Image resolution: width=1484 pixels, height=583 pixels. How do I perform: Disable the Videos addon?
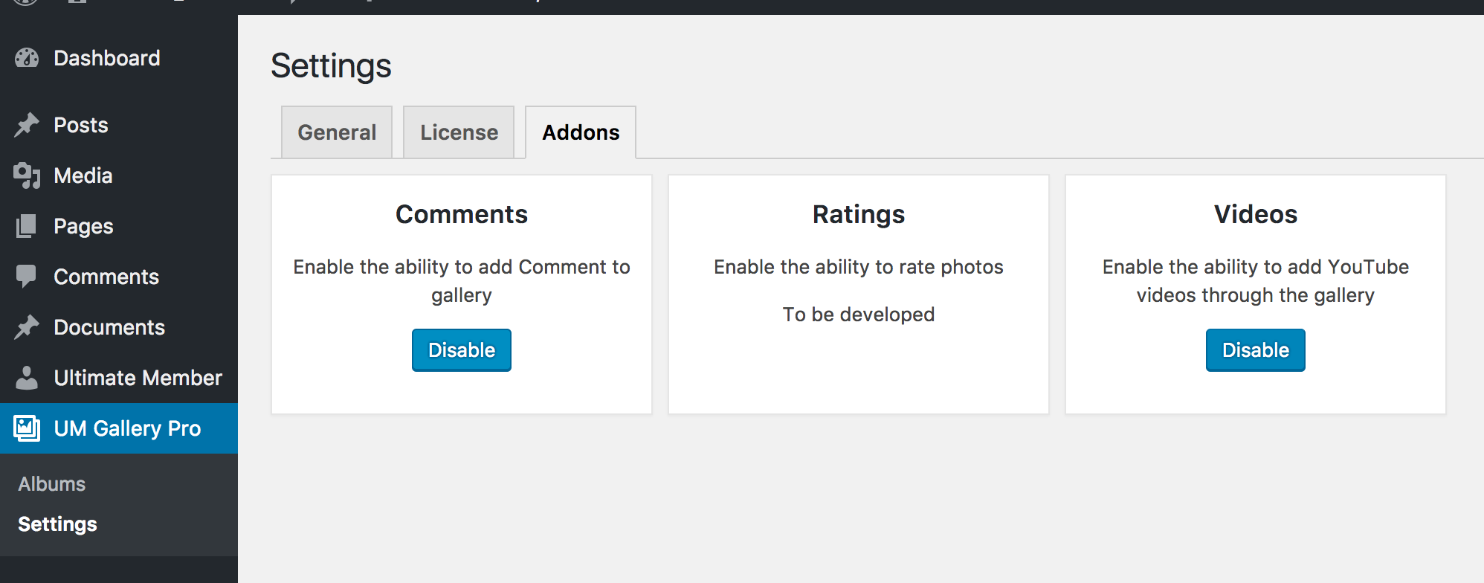tap(1256, 350)
